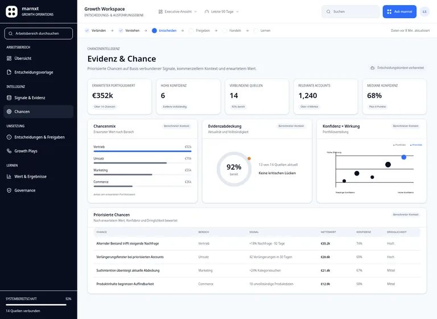This screenshot has height=319, width=437.
Task: Click the €35.2k net value cell
Action: [x=325, y=244]
